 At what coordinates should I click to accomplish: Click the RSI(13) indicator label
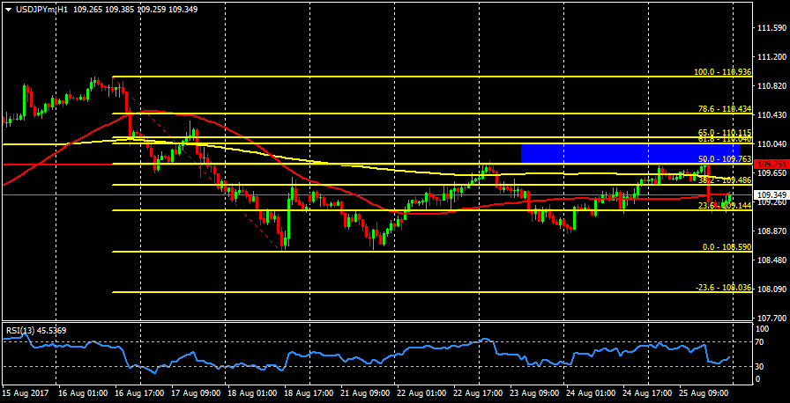[x=35, y=331]
